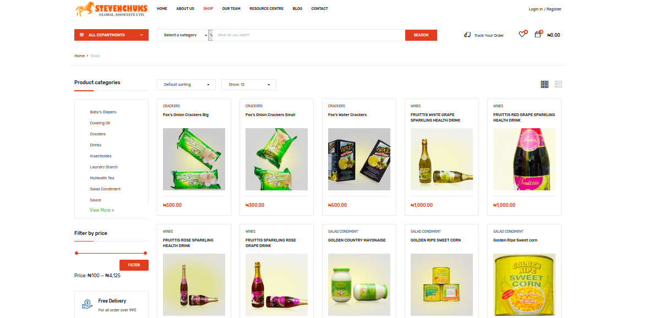Click the Track Your Order truck icon
This screenshot has width=659, height=318.
tap(467, 35)
